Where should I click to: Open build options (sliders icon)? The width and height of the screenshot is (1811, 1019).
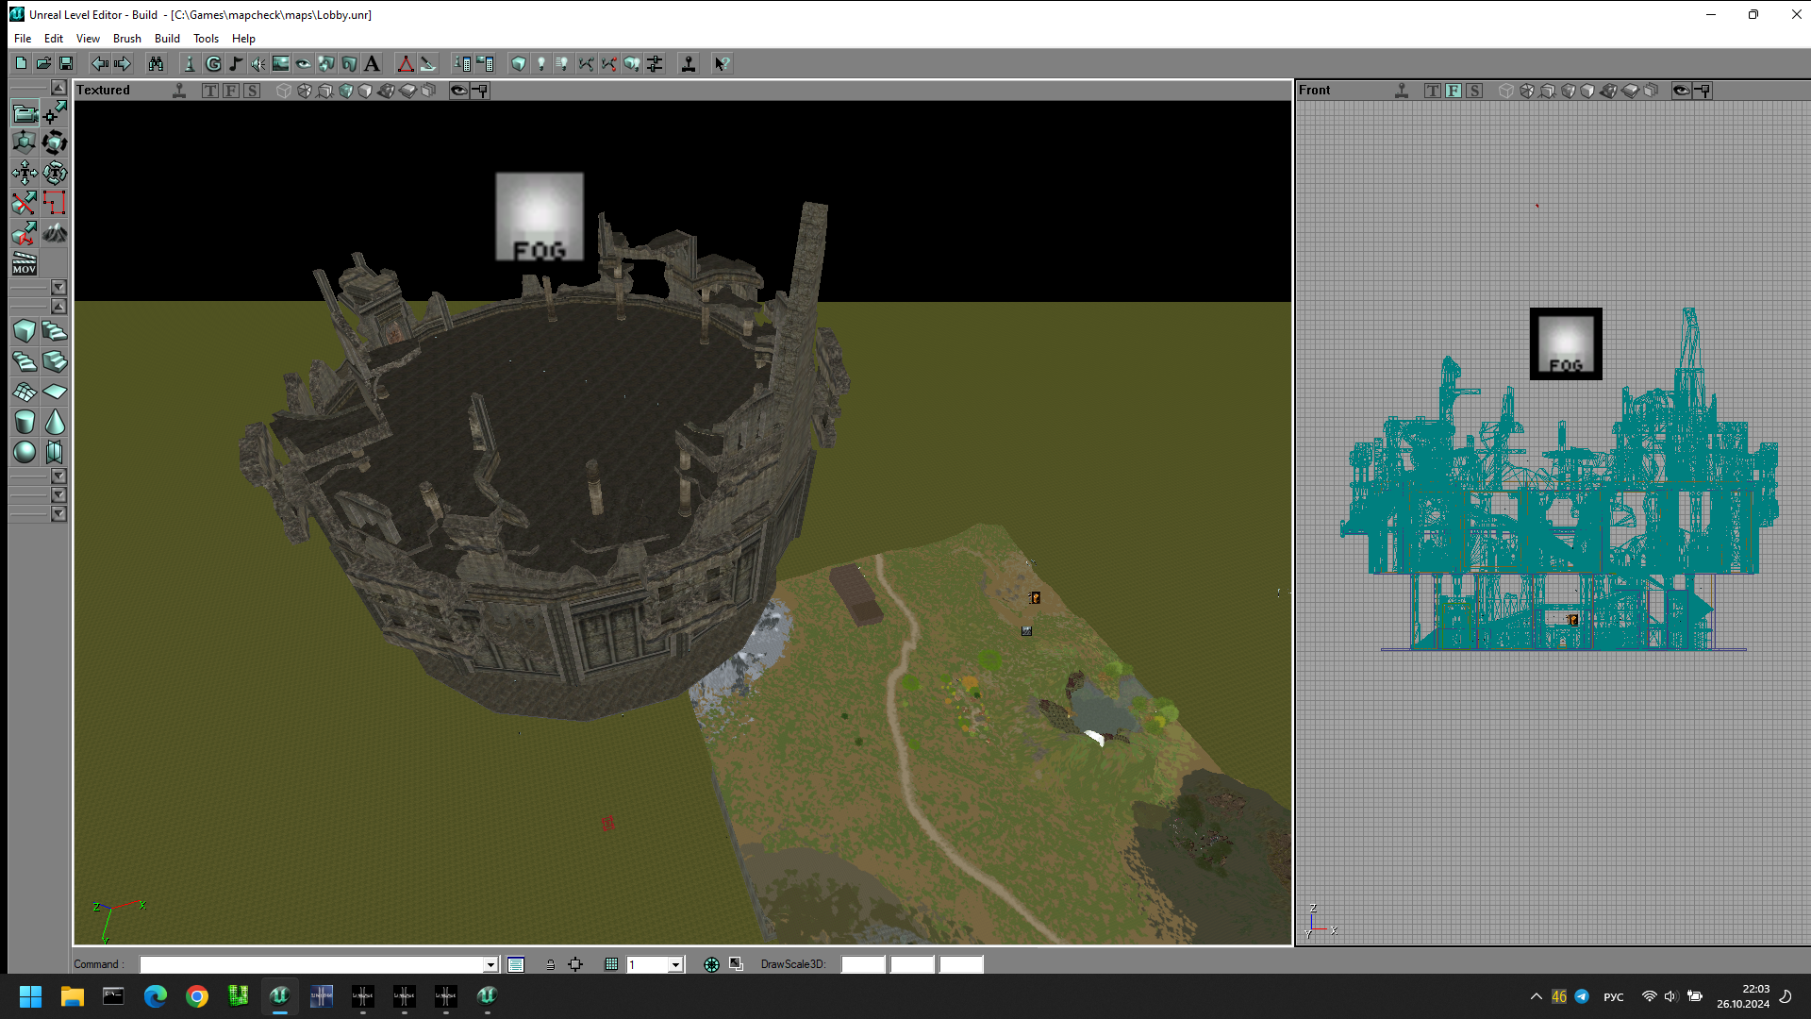pos(655,63)
